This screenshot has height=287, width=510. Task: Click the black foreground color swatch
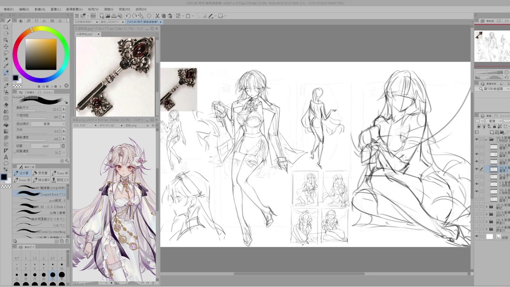click(x=15, y=78)
